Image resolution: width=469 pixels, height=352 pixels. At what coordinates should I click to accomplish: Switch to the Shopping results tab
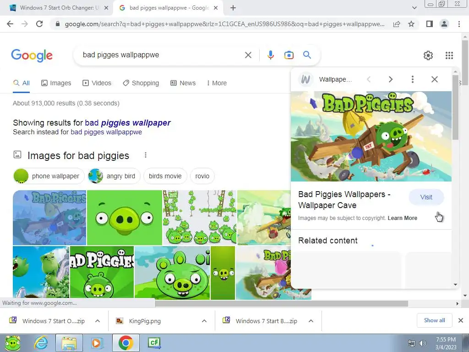[x=141, y=83]
